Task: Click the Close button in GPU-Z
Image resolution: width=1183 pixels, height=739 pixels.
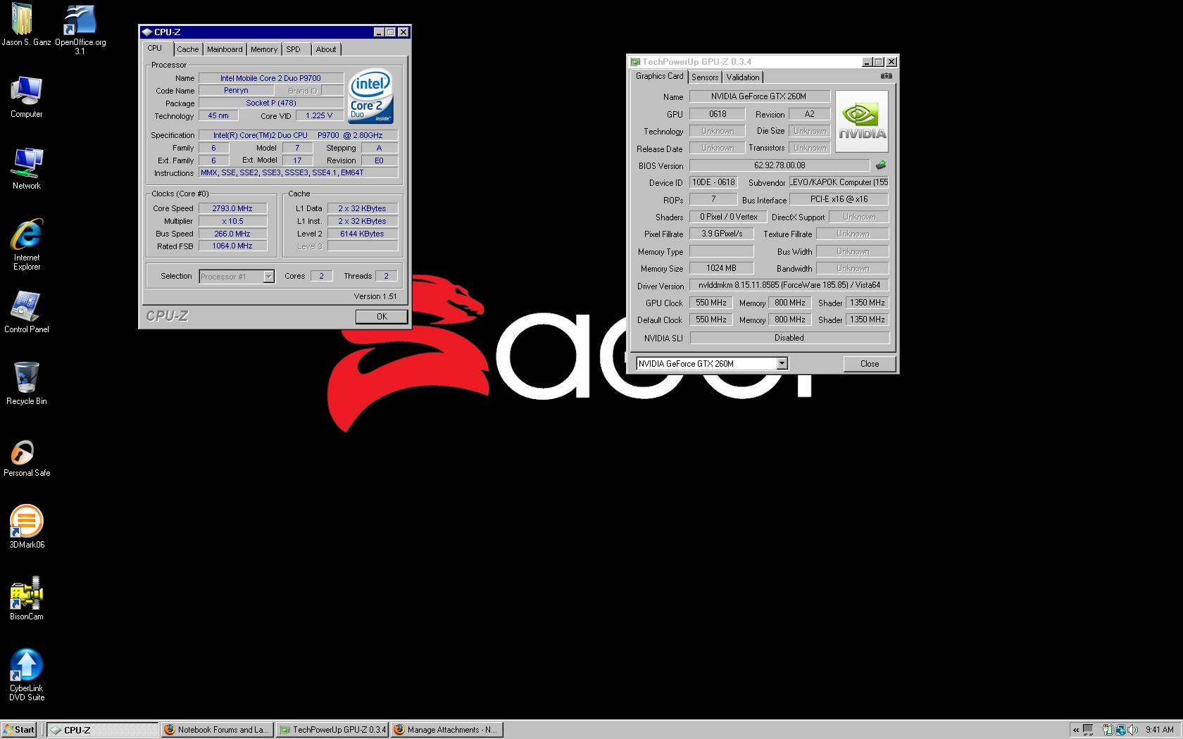Action: coord(870,364)
